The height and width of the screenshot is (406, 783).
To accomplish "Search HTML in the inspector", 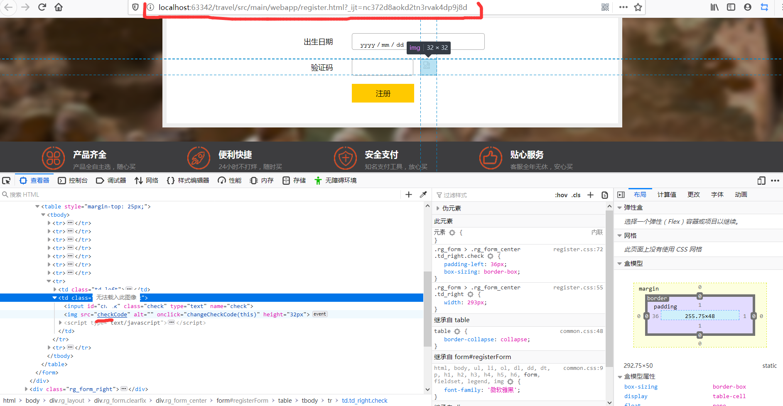I will [199, 195].
